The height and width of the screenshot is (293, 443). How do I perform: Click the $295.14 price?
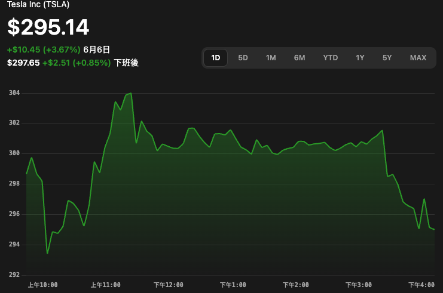pos(48,27)
